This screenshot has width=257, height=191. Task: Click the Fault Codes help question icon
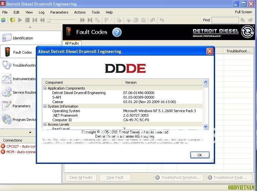pos(117,32)
